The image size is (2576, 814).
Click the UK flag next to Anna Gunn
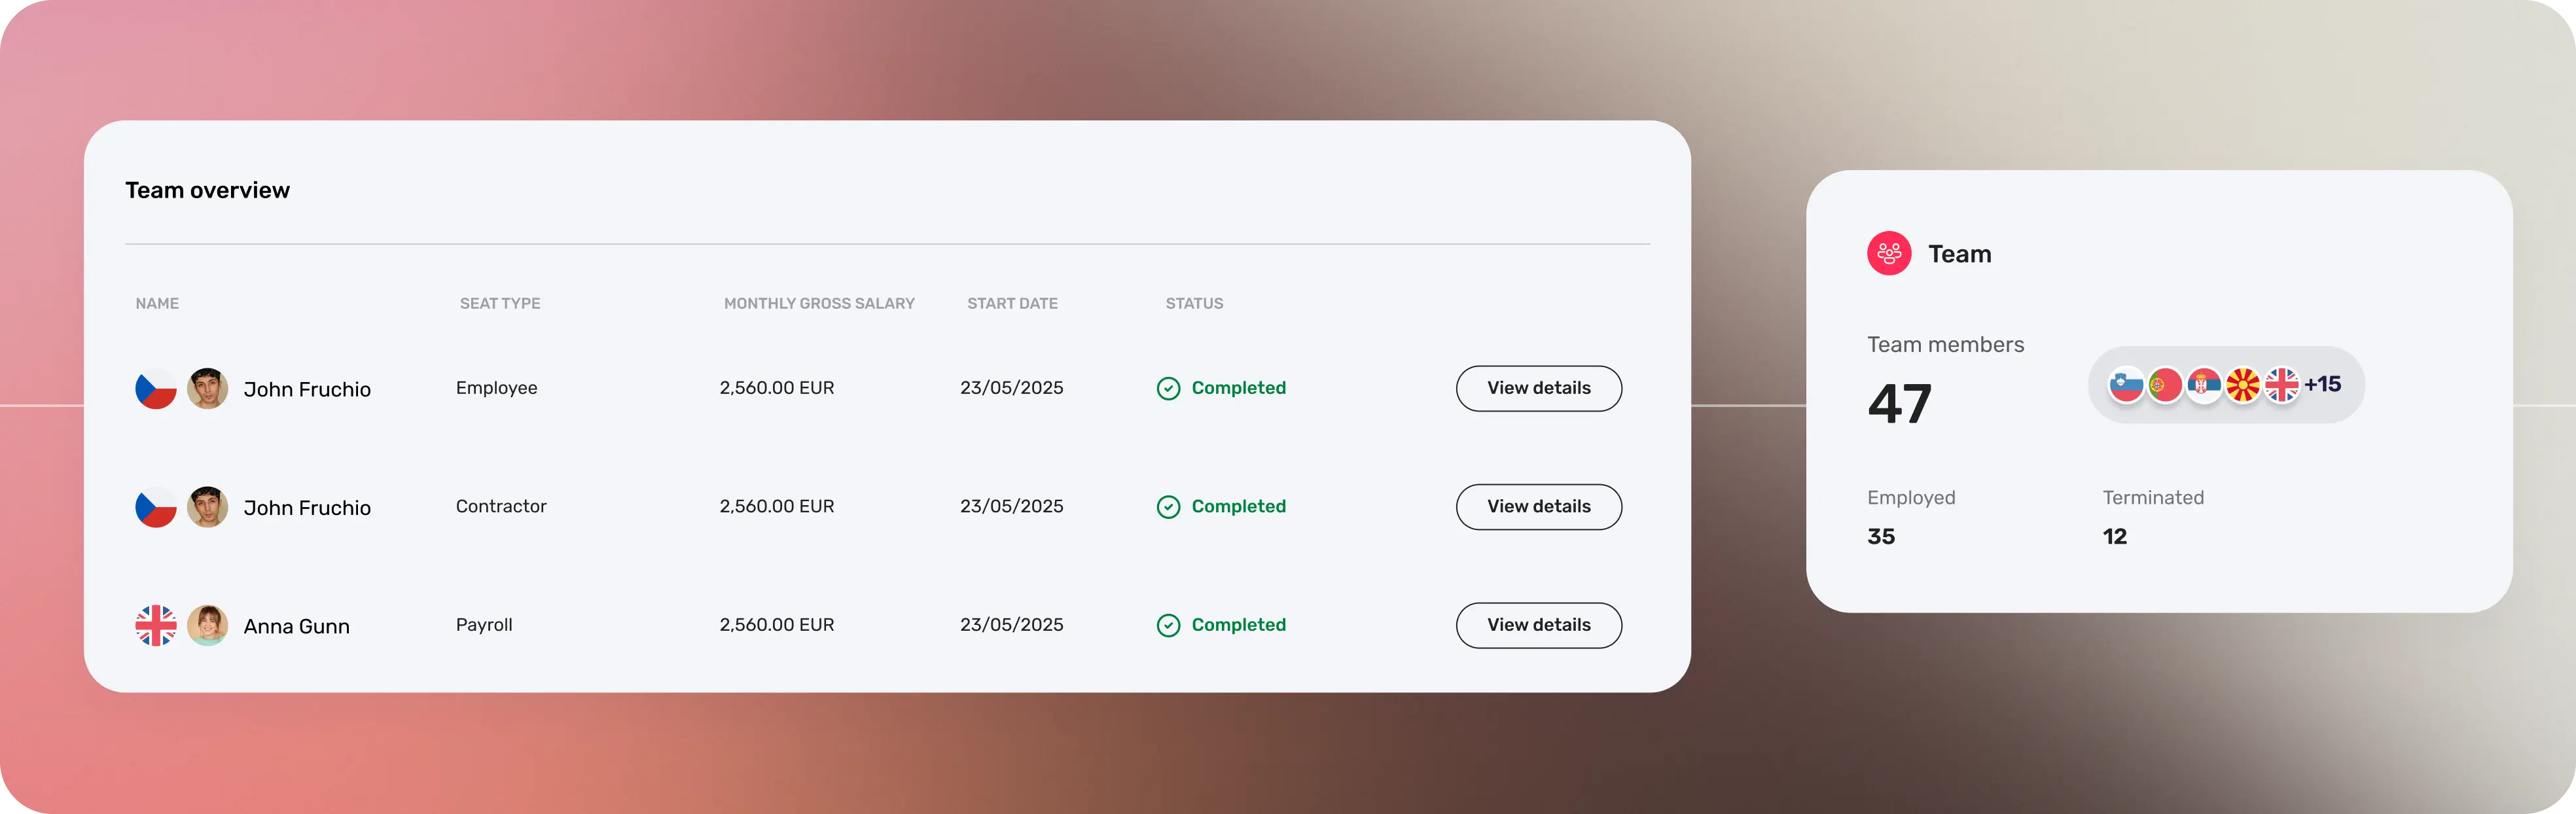click(x=156, y=626)
